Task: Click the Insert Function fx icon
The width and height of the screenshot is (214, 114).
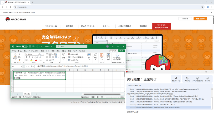Action: click(x=32, y=66)
